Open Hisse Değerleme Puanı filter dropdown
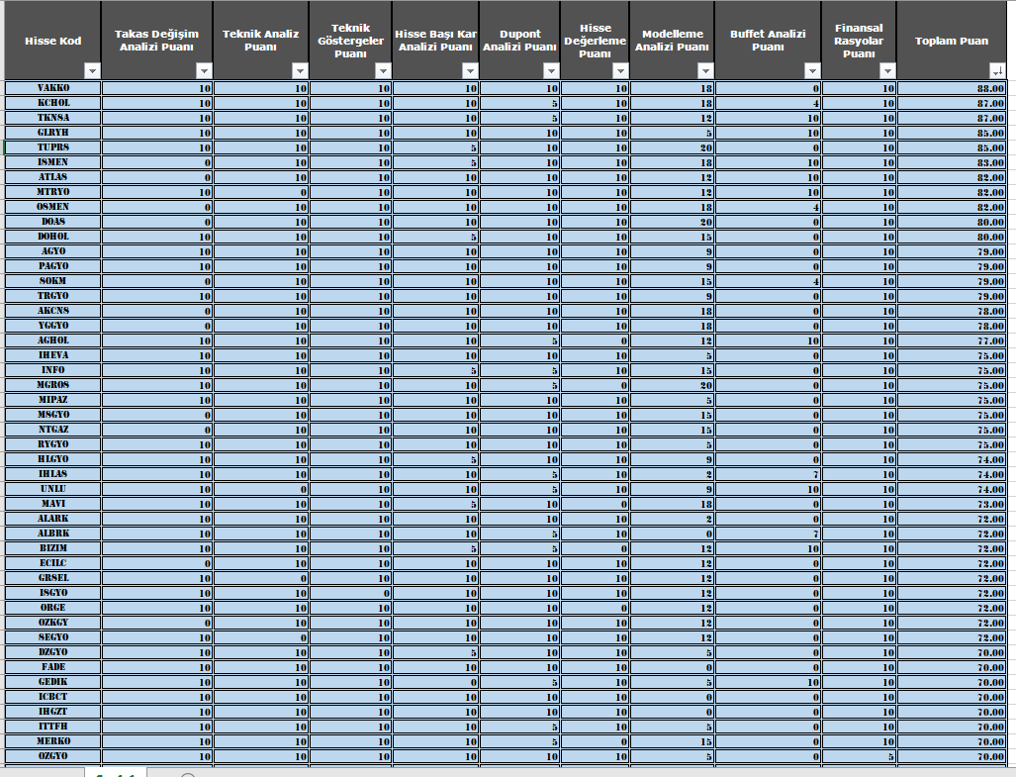 tap(620, 70)
